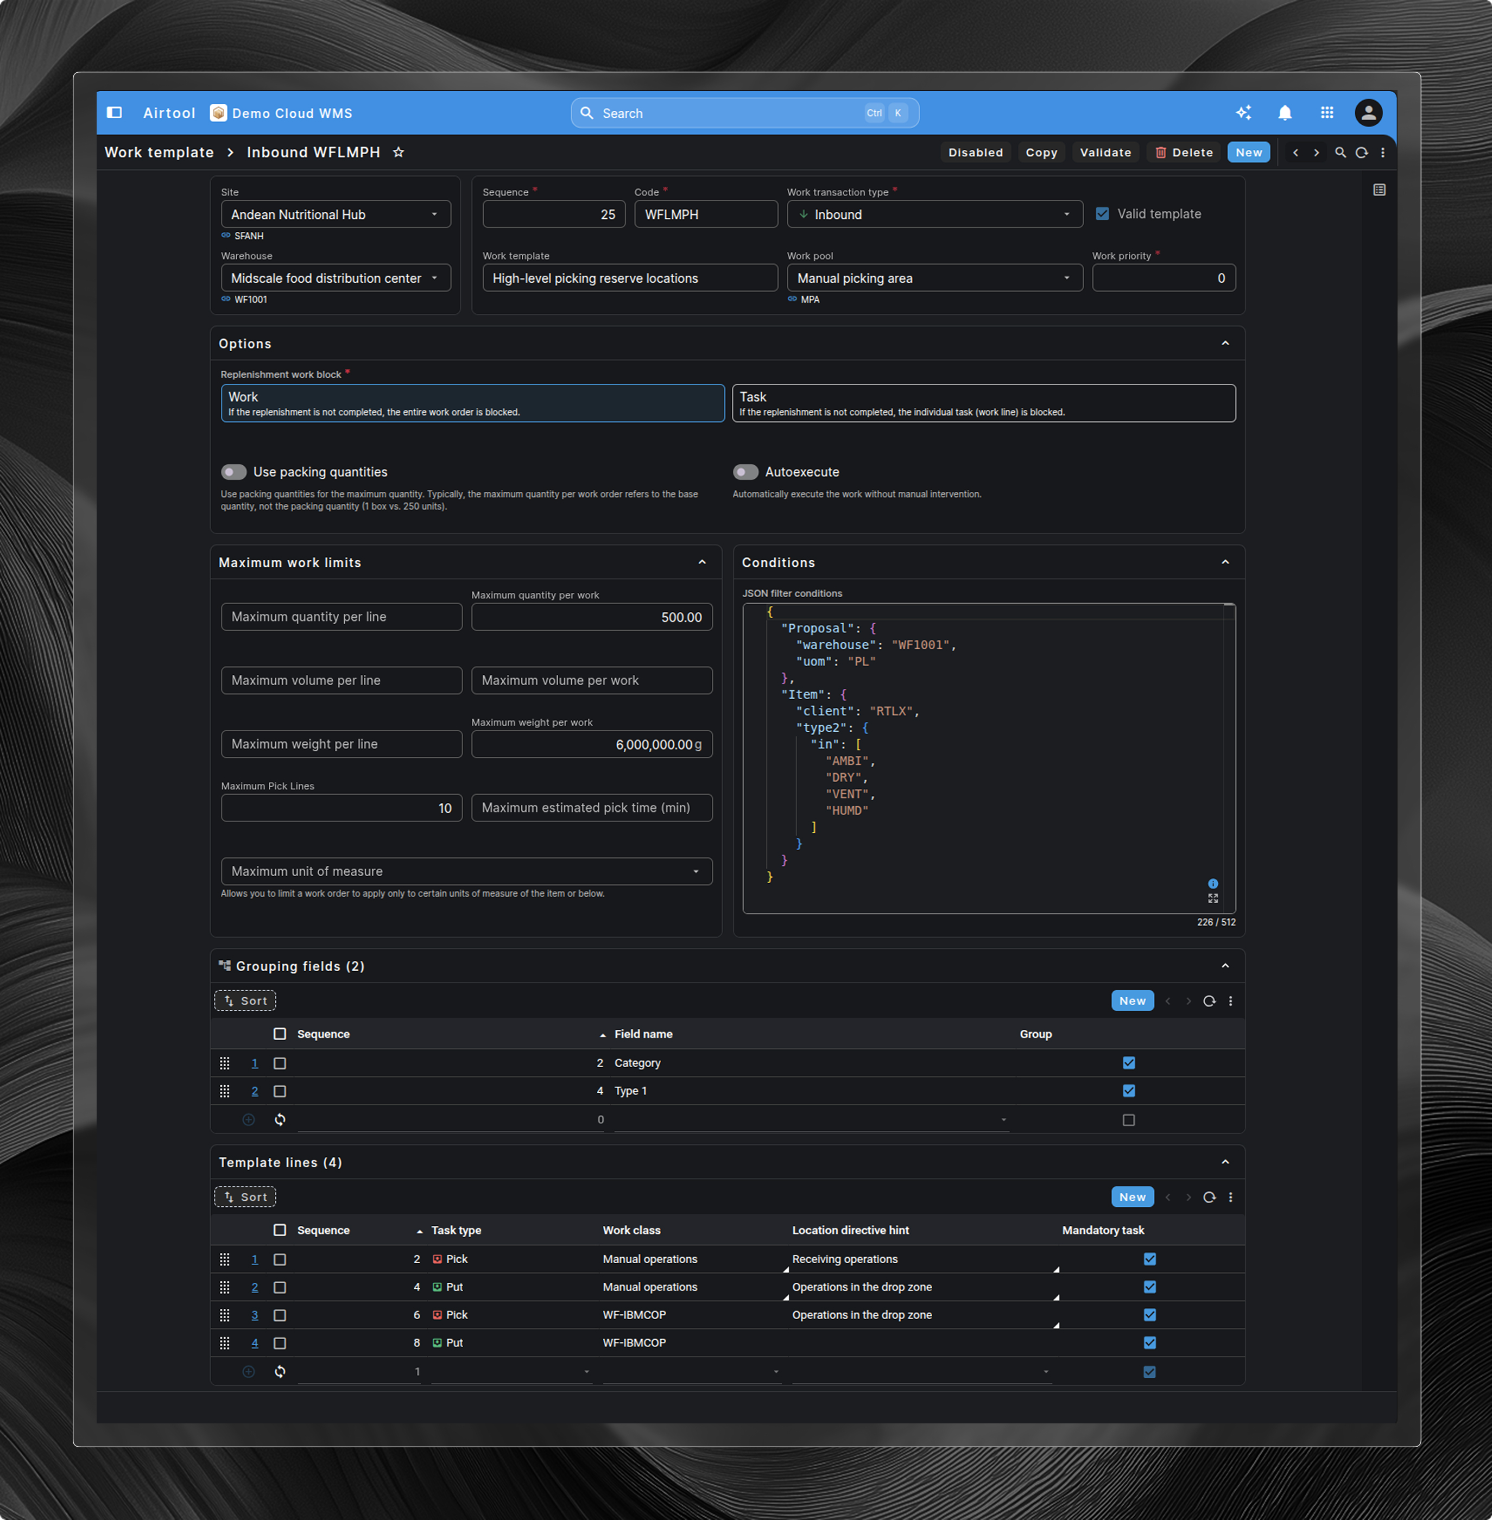Click the Validate button
The image size is (1492, 1520).
coord(1105,153)
